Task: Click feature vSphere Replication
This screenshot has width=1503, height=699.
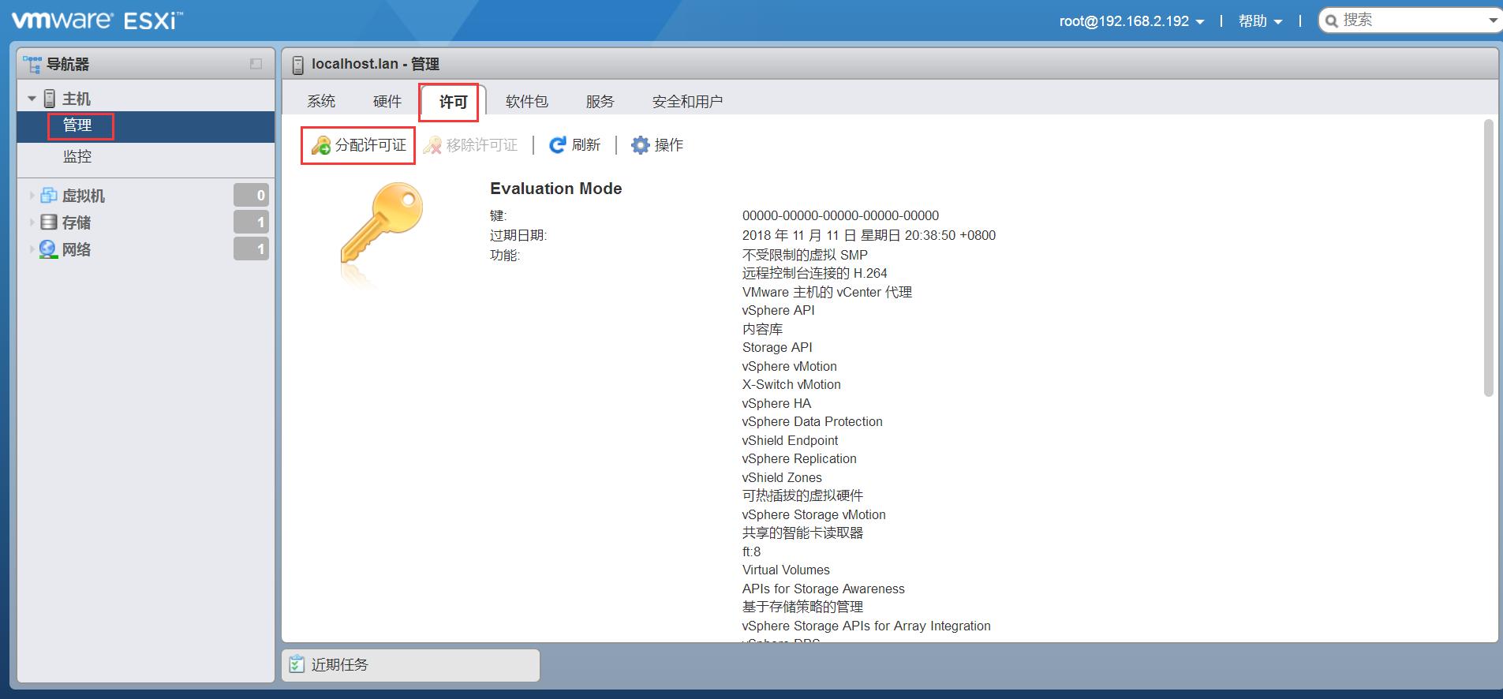Action: [x=799, y=458]
